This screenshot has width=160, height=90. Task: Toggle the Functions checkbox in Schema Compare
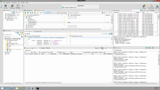click(27, 27)
